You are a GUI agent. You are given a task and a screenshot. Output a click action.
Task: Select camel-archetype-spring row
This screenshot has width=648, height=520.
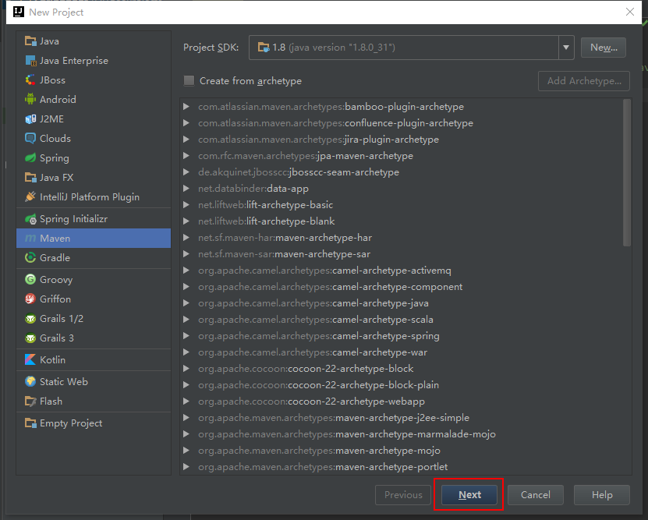pyautogui.click(x=405, y=336)
